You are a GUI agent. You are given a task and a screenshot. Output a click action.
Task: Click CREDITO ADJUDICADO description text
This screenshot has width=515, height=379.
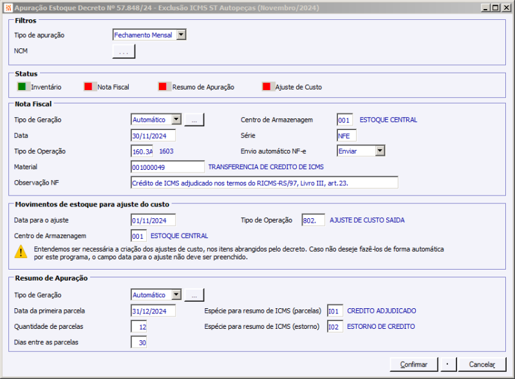click(x=382, y=311)
